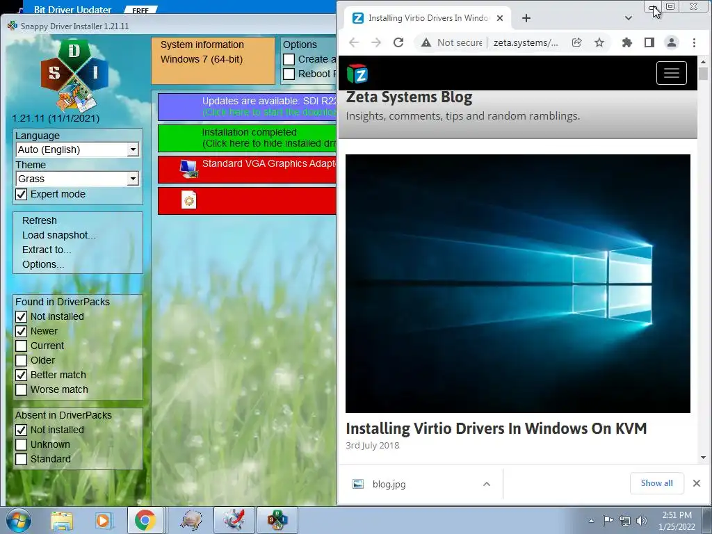Screen dimensions: 712x534
Task: Toggle the Newer checkbox
Action: 22,331
